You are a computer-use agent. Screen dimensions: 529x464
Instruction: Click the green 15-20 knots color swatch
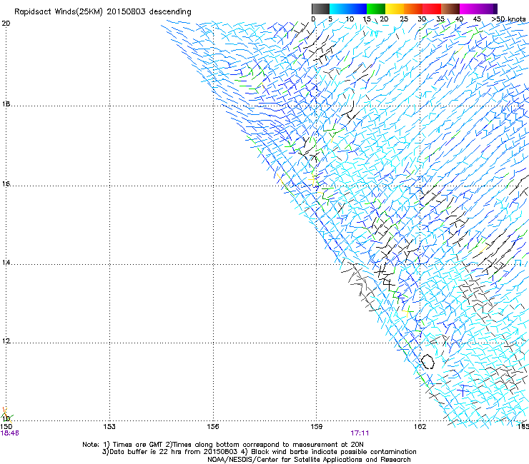tap(376, 9)
